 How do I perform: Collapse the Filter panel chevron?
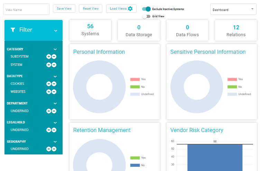56,31
